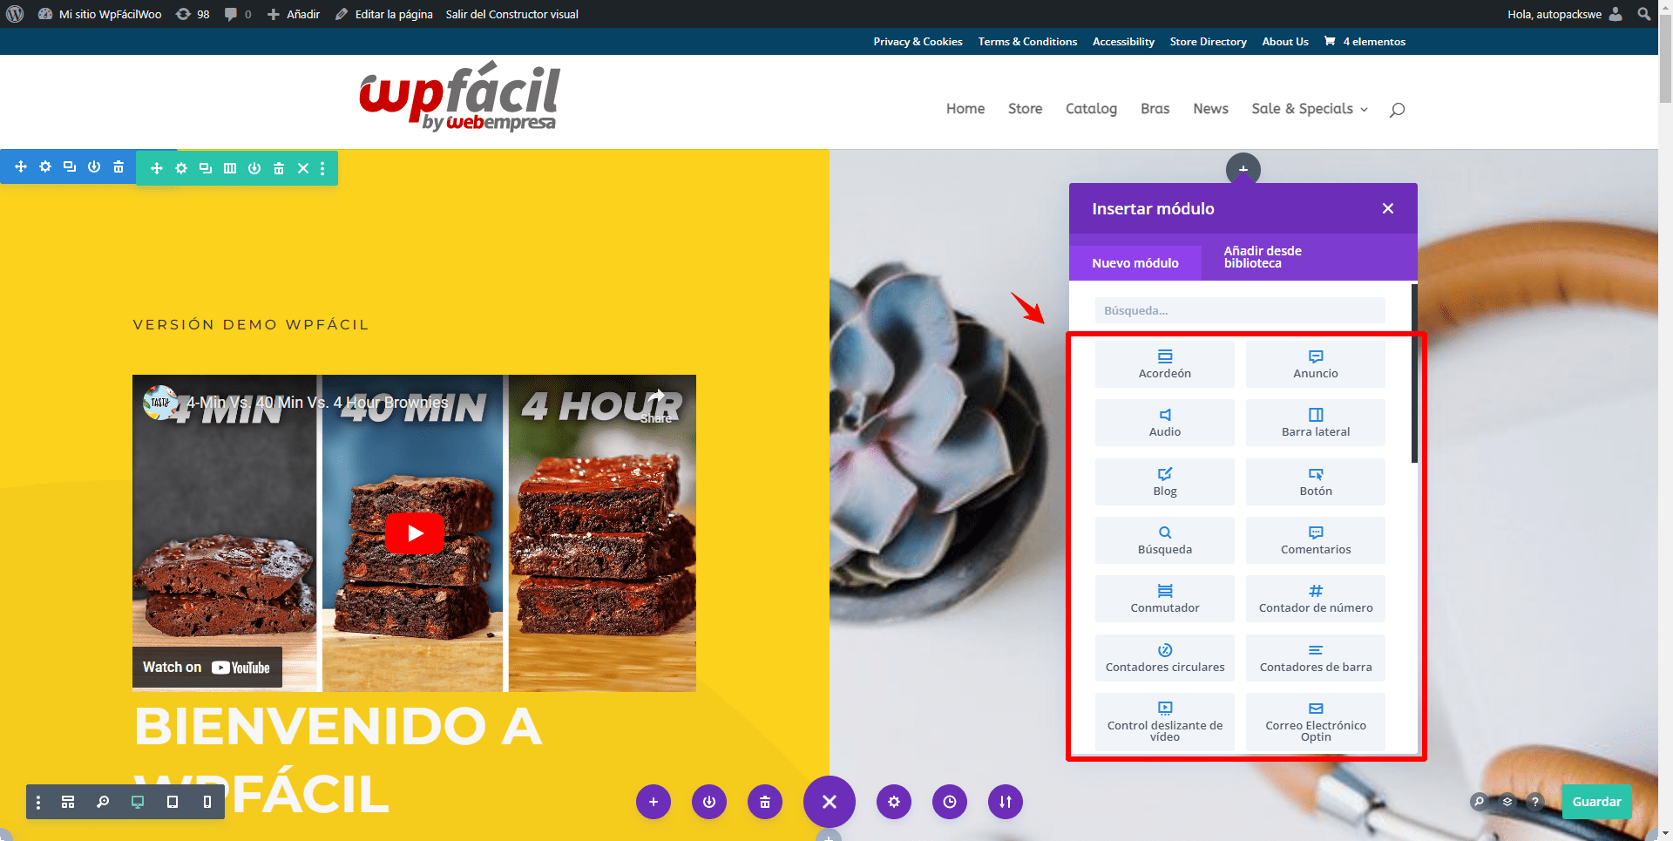
Task: Duplicate the section with blue clone icon
Action: coord(70,166)
